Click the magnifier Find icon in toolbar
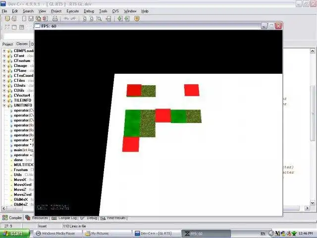 99,19
